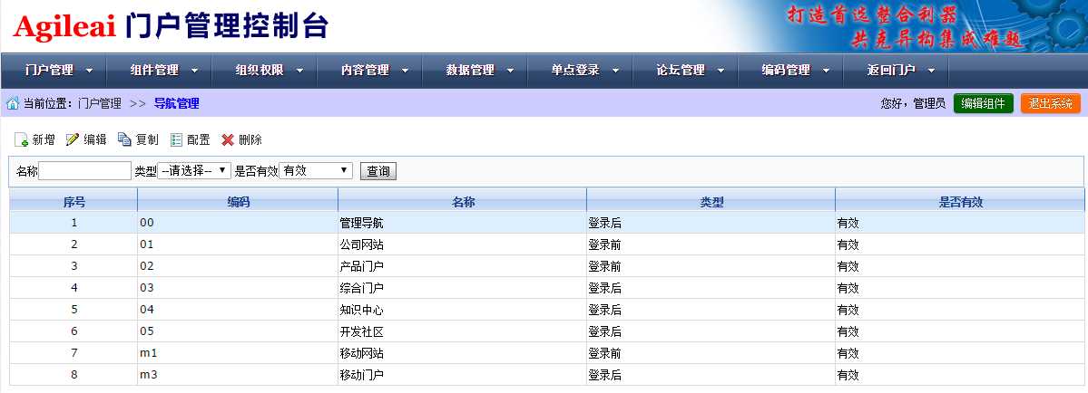The height and width of the screenshot is (393, 1088).
Task: Click 登录前 in the 产品门户 row
Action: coord(604,266)
